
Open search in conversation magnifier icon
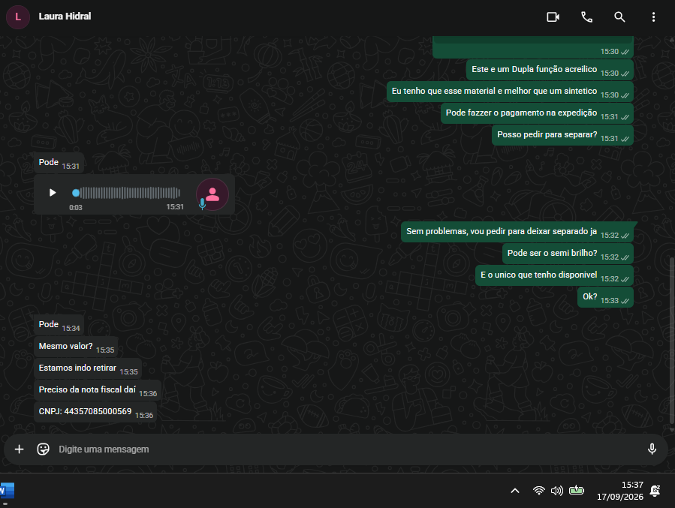tap(619, 17)
